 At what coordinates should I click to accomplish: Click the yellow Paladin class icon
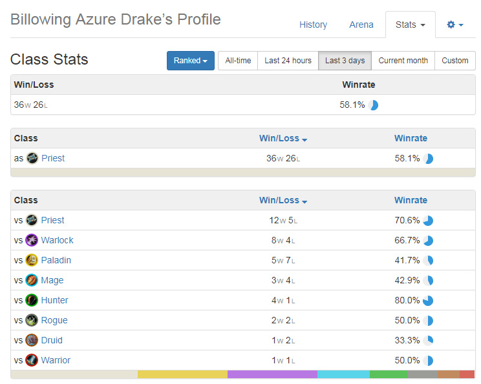[32, 260]
